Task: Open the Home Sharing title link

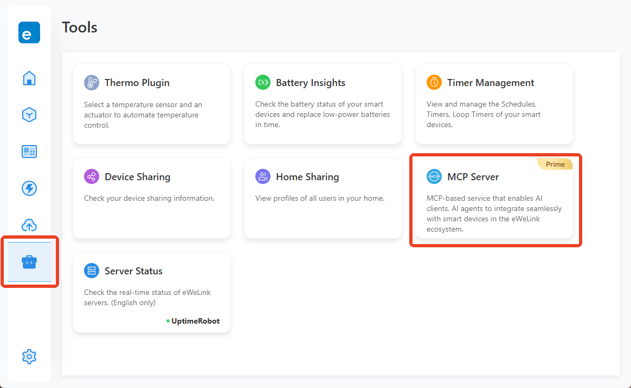Action: pos(307,177)
